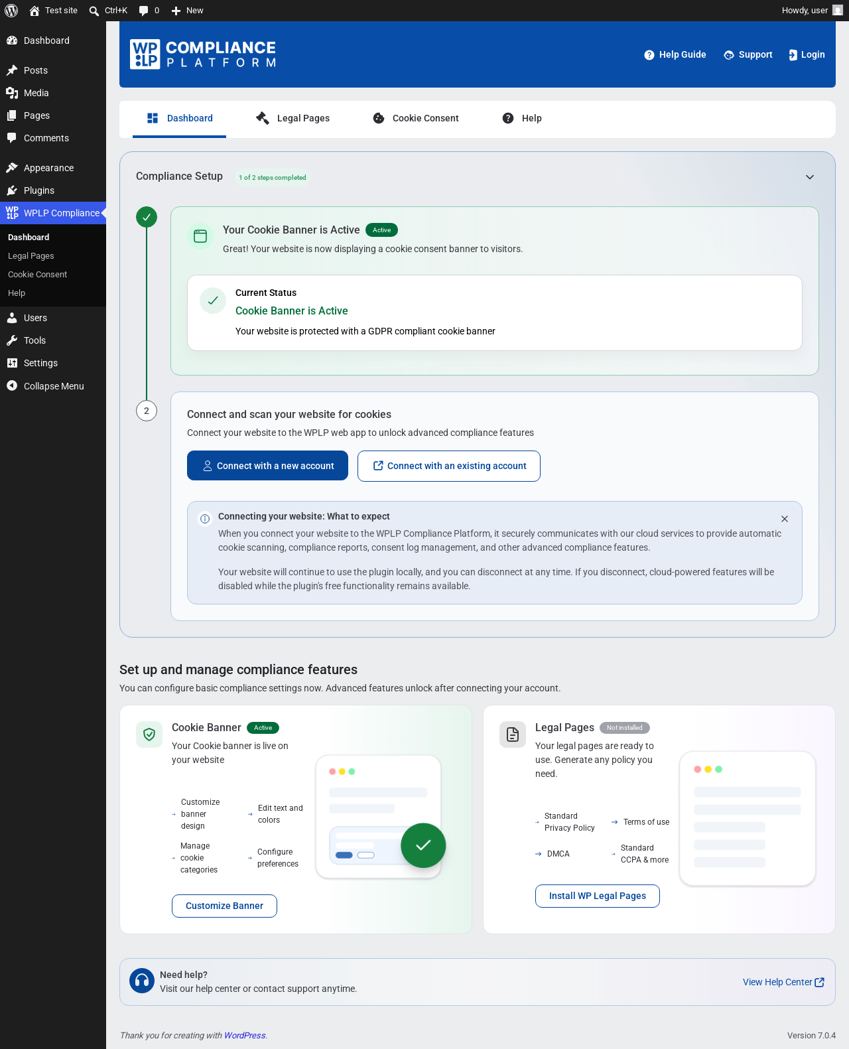The width and height of the screenshot is (849, 1049).
Task: Click the Cookie Consent cookie icon
Action: pos(379,118)
